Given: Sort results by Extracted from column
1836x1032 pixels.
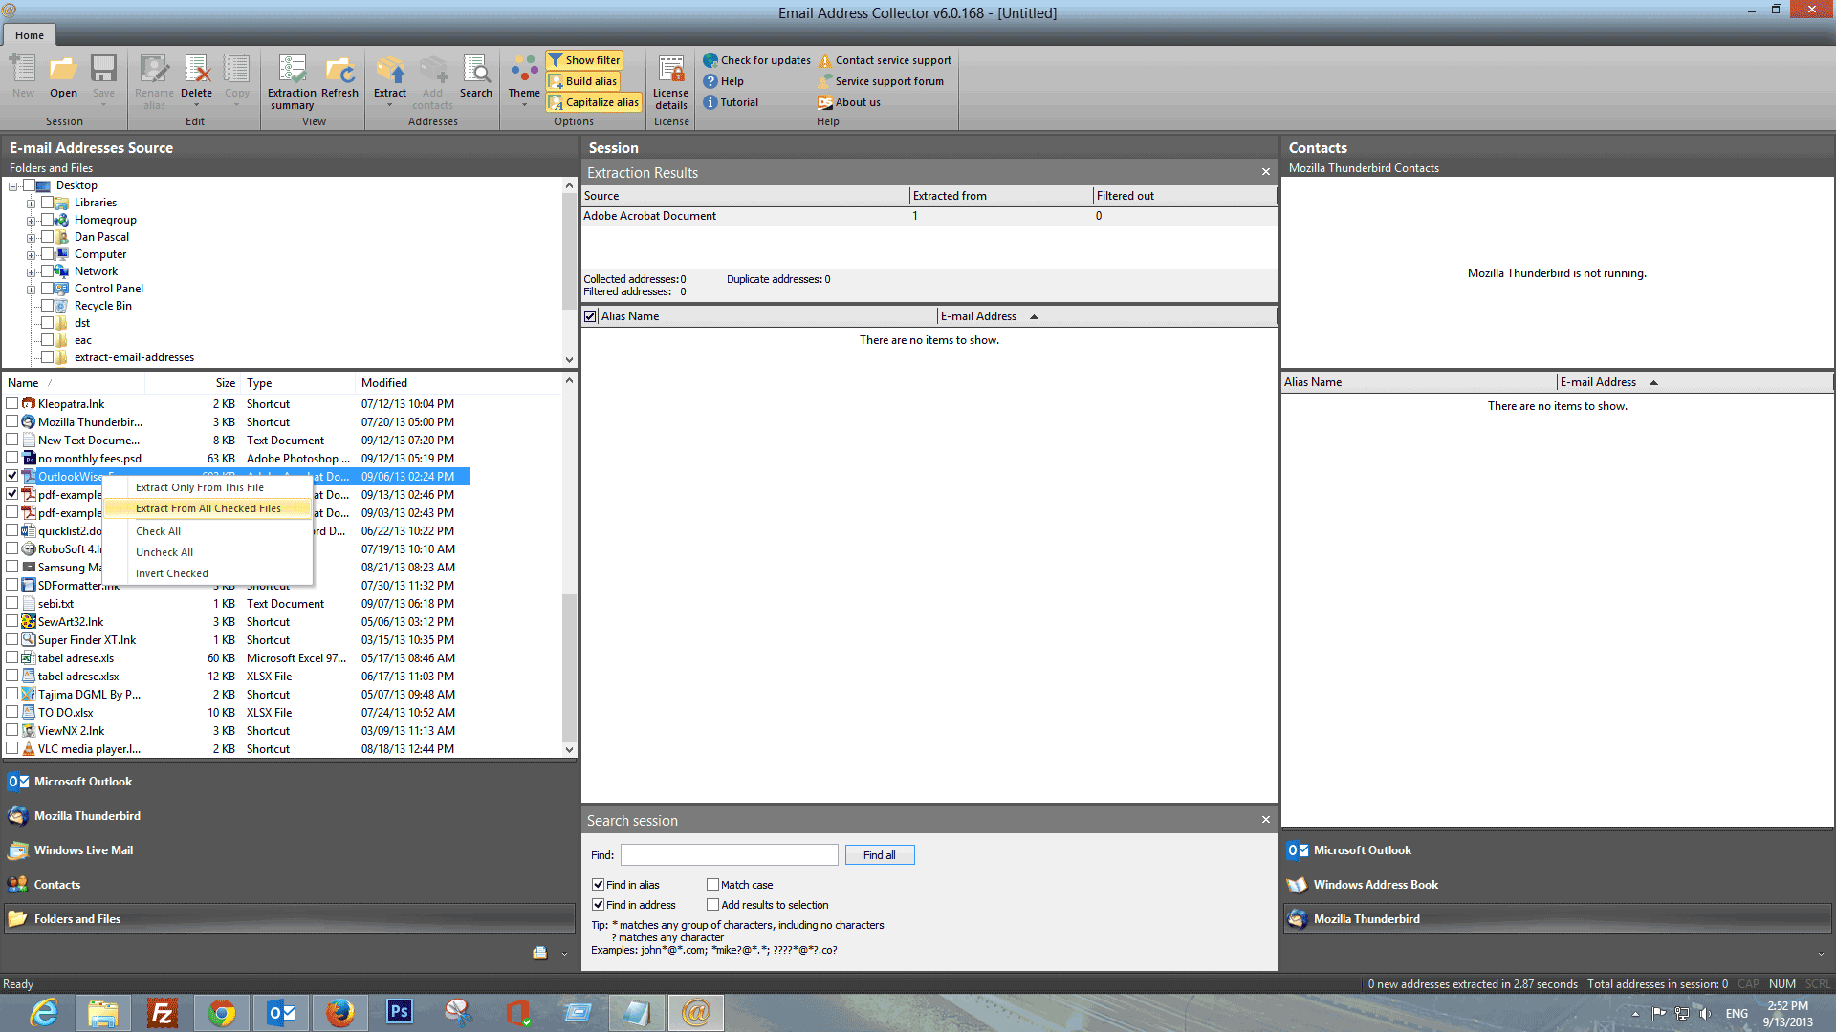Looking at the screenshot, I should [x=1001, y=196].
